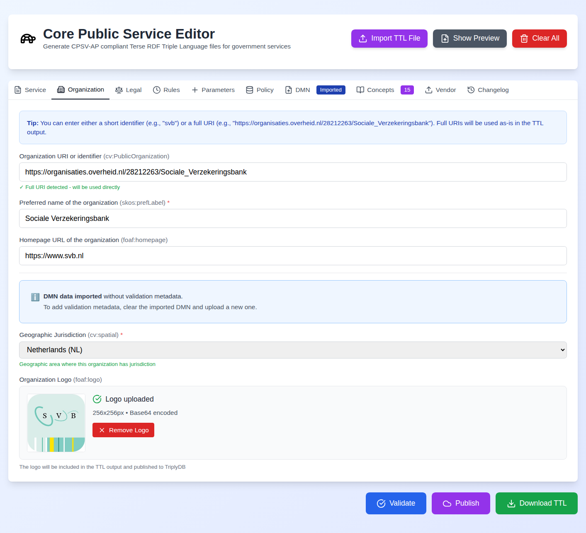Click the plus icon on Parameters tab
The image size is (586, 533).
[x=195, y=90]
